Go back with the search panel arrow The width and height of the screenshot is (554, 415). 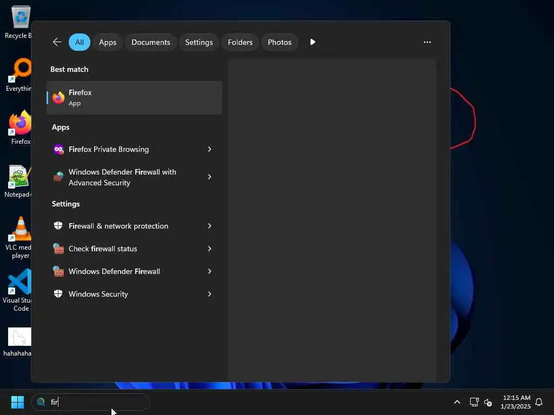pyautogui.click(x=57, y=42)
